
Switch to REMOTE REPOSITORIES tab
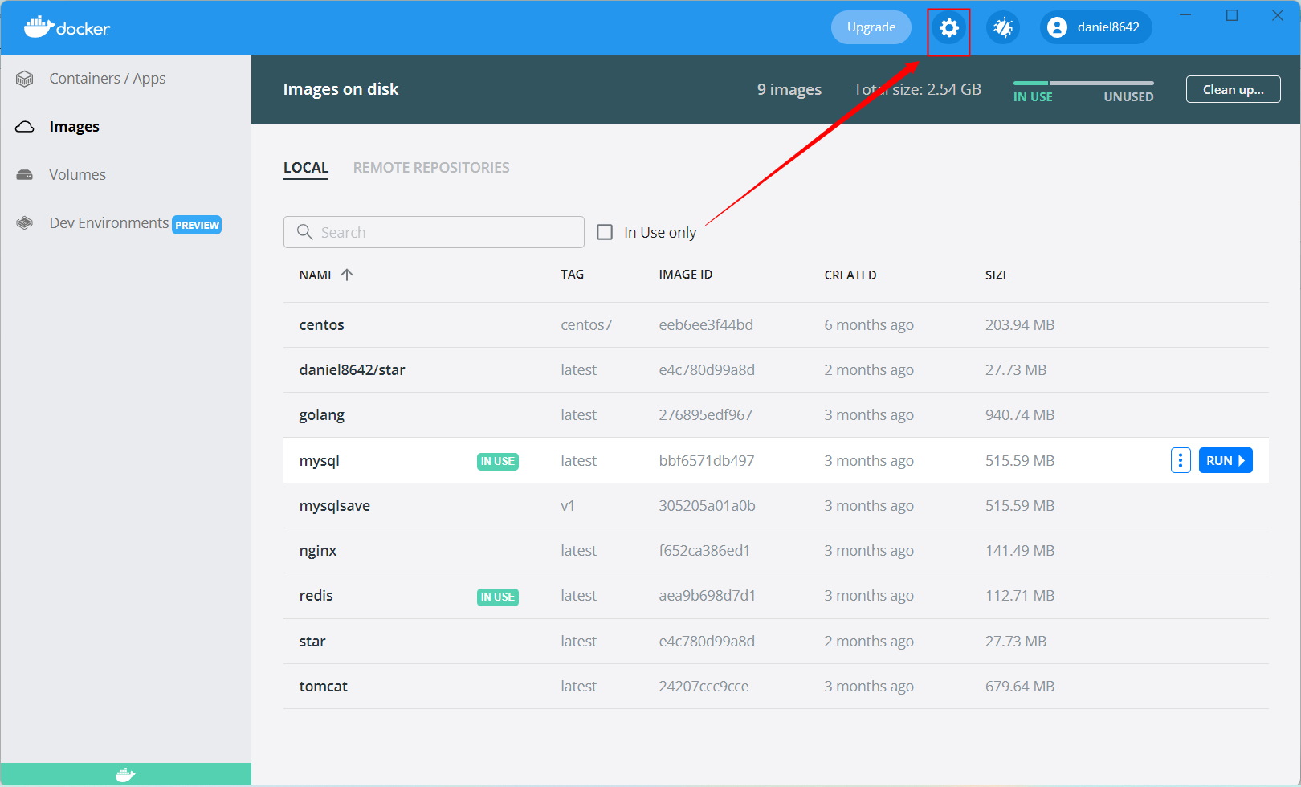tap(431, 168)
